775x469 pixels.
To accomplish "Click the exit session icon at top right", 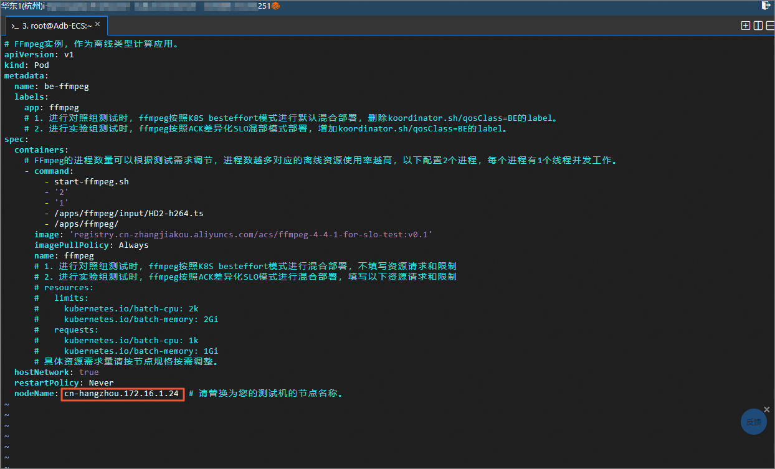I will click(766, 6).
